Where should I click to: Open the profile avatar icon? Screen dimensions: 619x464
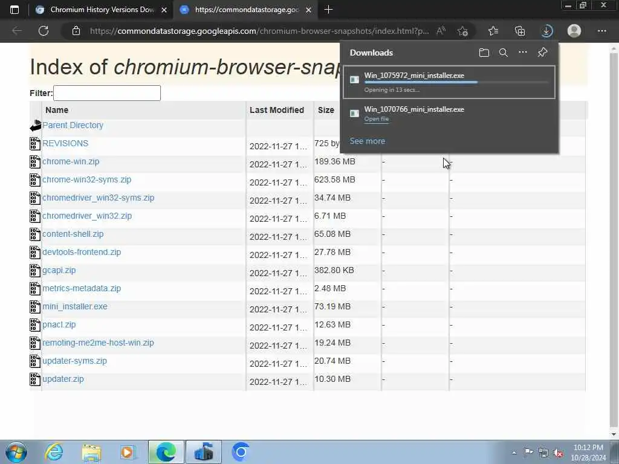coord(574,31)
